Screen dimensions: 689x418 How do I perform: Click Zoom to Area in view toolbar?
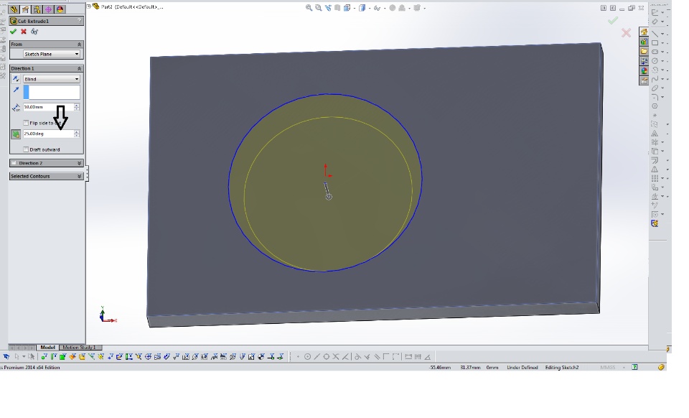coord(319,8)
